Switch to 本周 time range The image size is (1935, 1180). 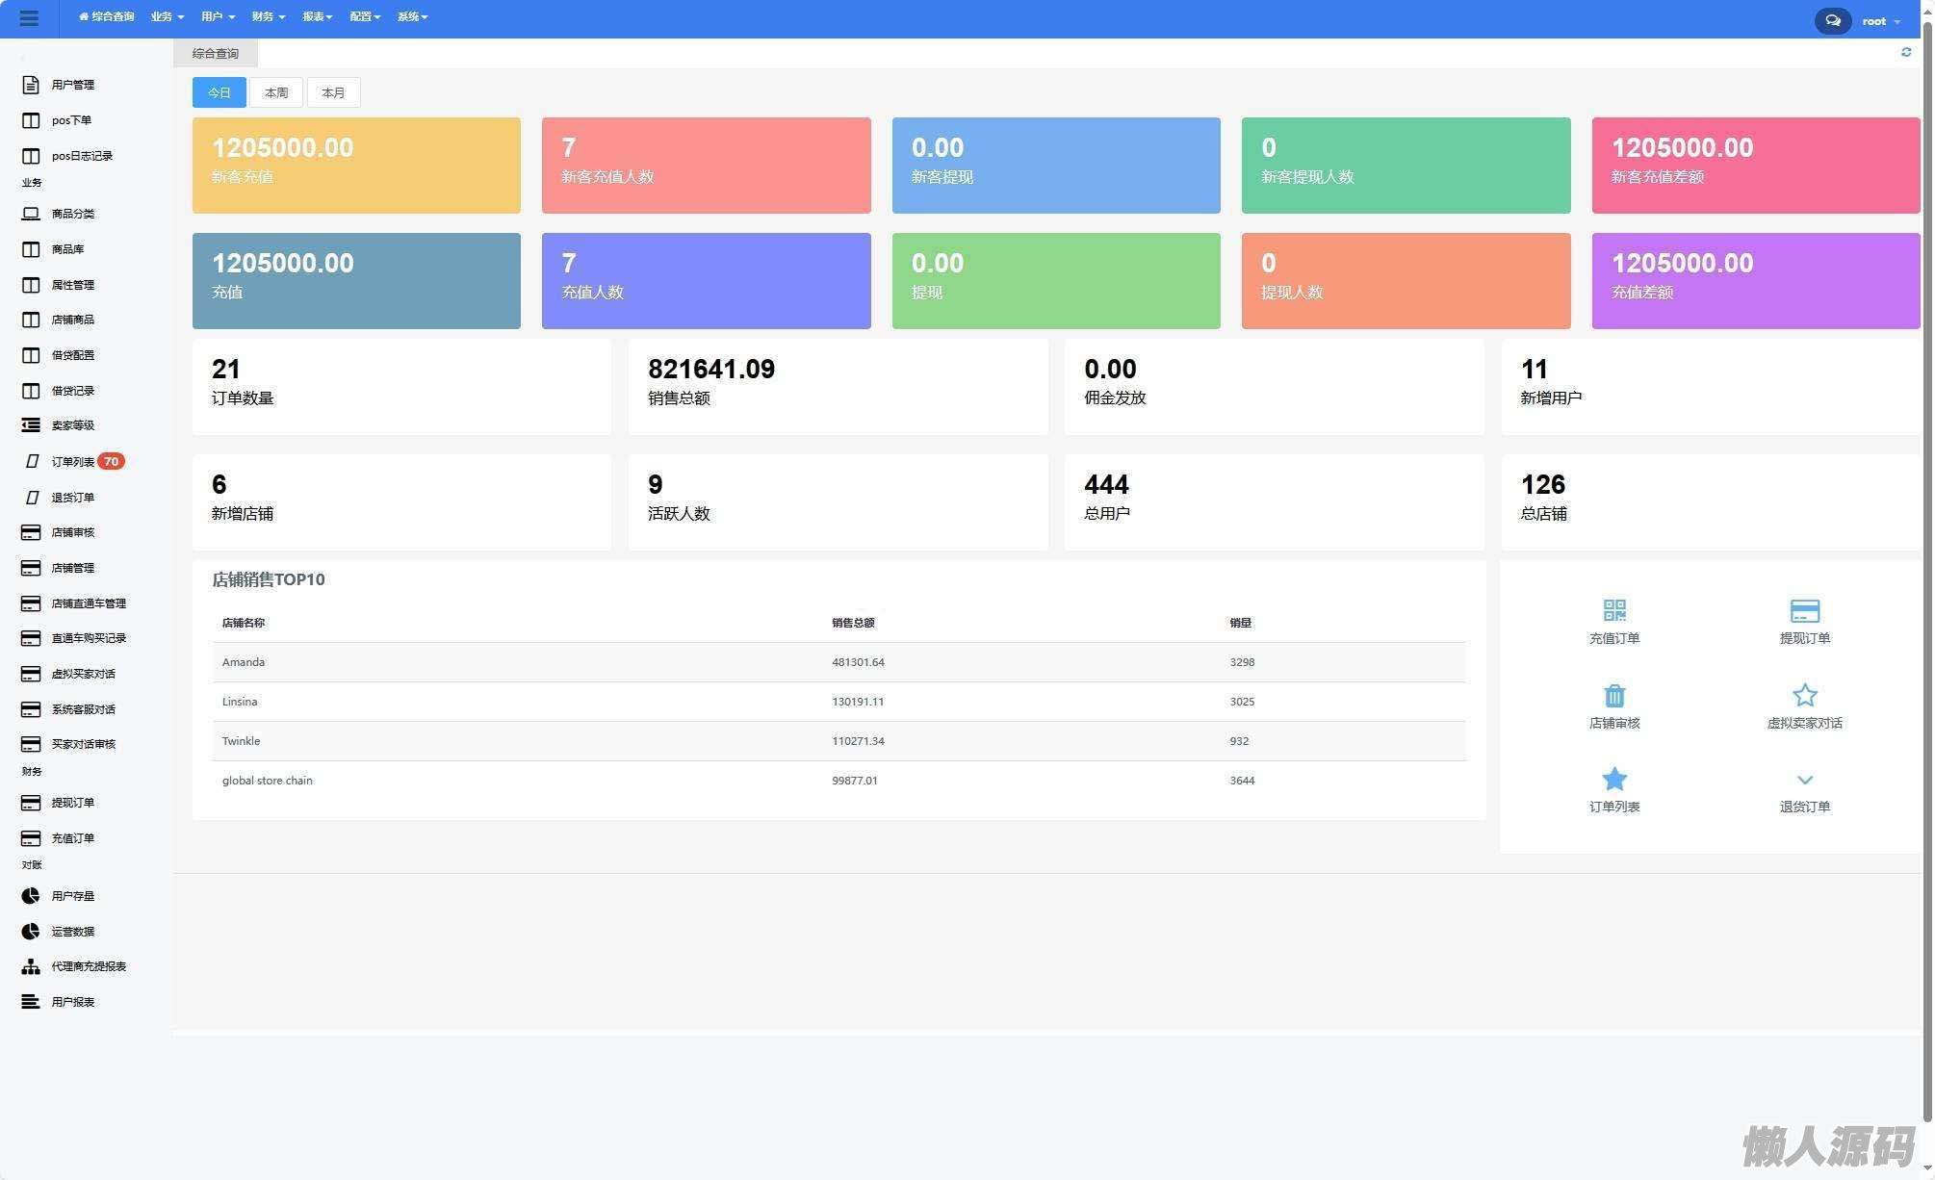(x=276, y=92)
